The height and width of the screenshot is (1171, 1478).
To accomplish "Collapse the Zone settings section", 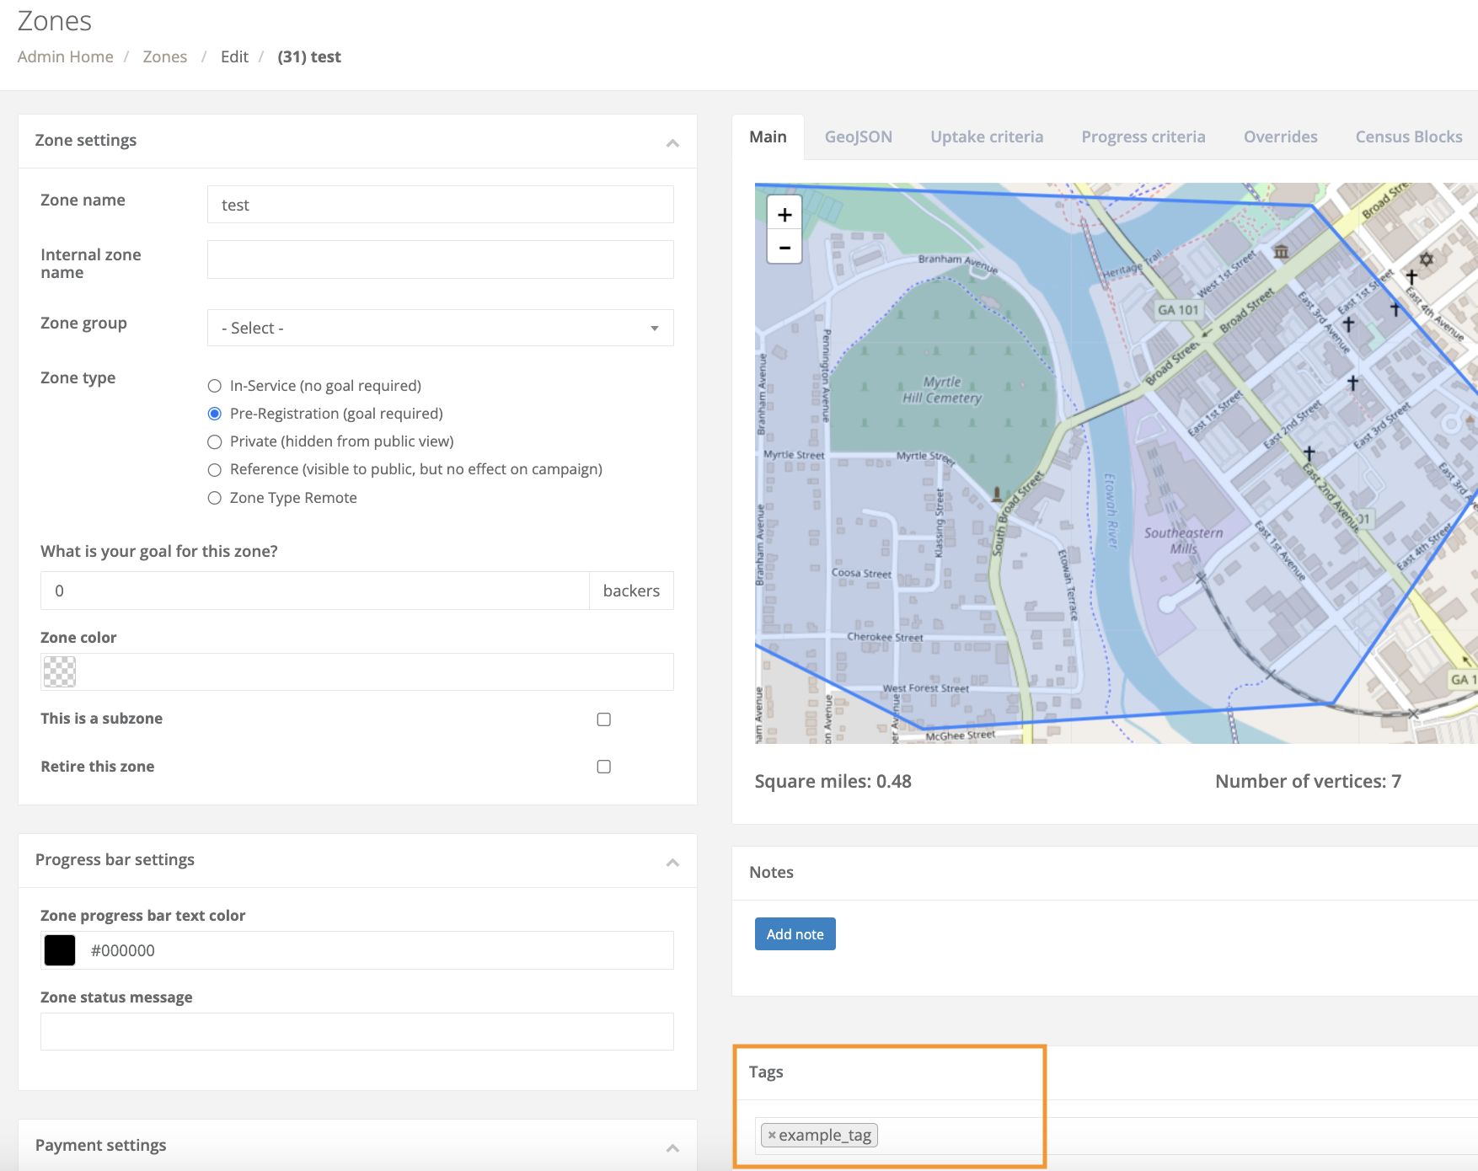I will pos(672,142).
